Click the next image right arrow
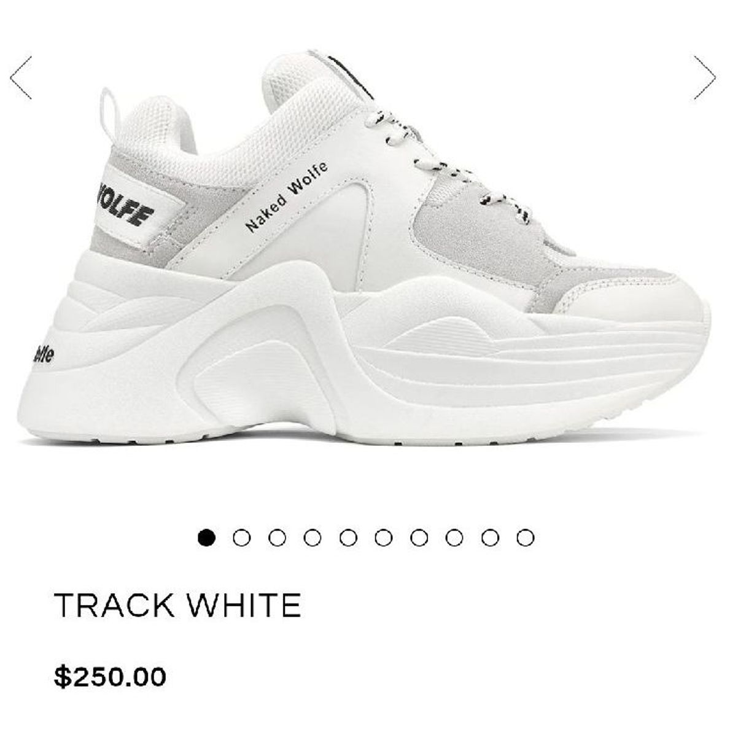Screen dimensions: 730x737 click(705, 77)
